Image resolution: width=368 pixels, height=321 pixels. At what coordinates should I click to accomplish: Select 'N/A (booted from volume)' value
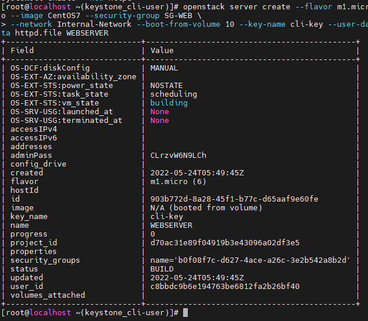pyautogui.click(x=206, y=208)
